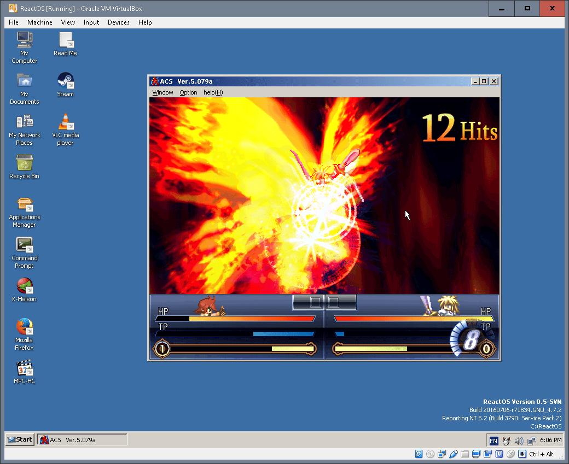Click the VirtualBox mouse integration status icon
569x464 pixels.
[x=510, y=454]
